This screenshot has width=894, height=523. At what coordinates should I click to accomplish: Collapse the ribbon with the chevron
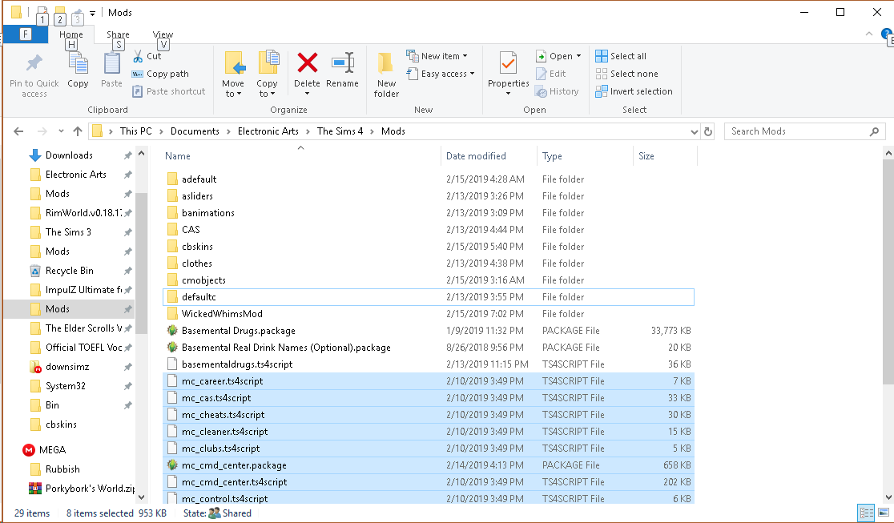tap(869, 34)
